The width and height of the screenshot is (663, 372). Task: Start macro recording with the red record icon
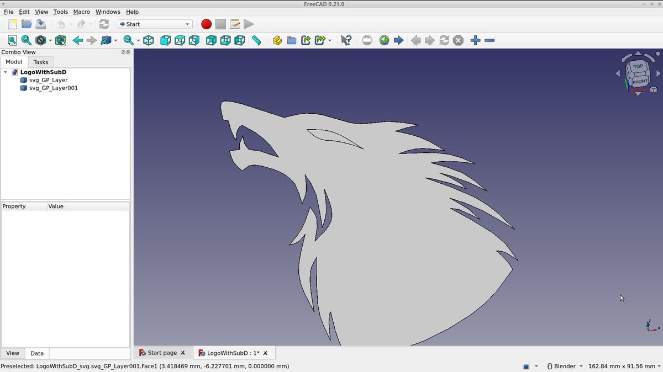(206, 24)
